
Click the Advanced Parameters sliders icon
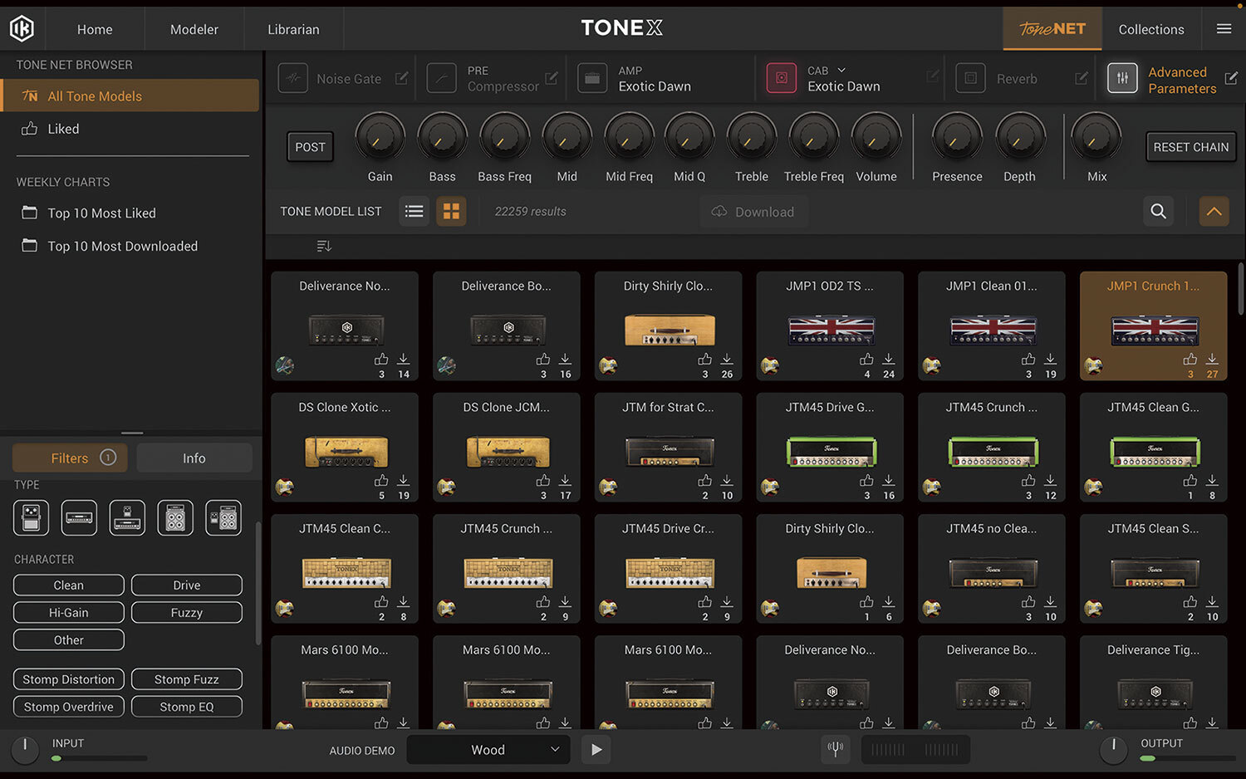[x=1122, y=78]
